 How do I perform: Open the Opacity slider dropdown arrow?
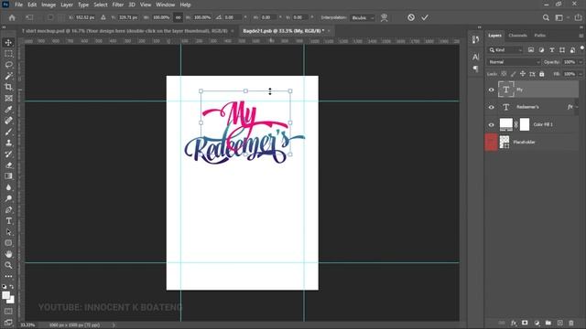tap(581, 62)
